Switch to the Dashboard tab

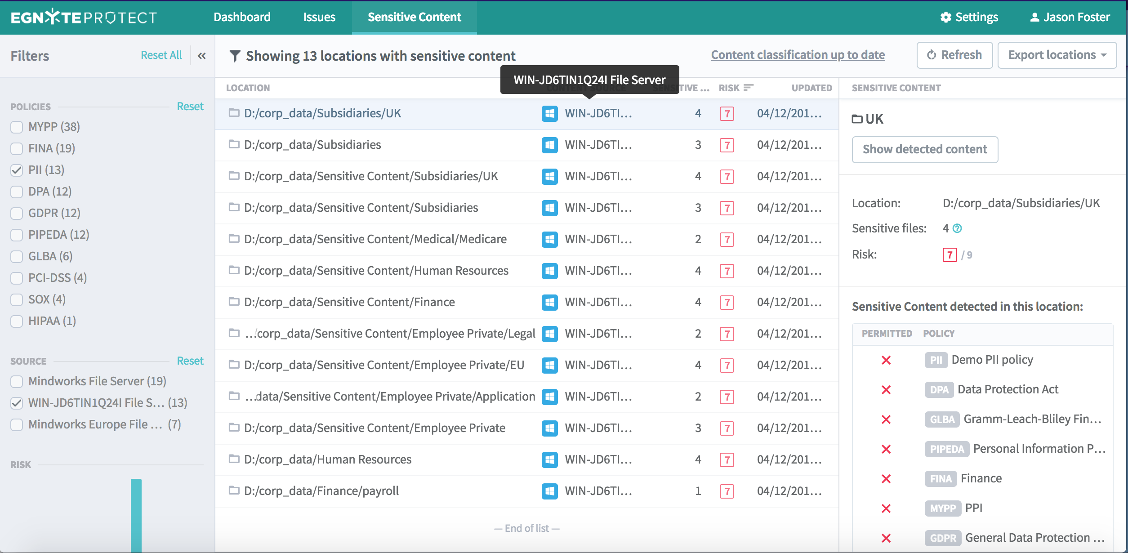[242, 17]
